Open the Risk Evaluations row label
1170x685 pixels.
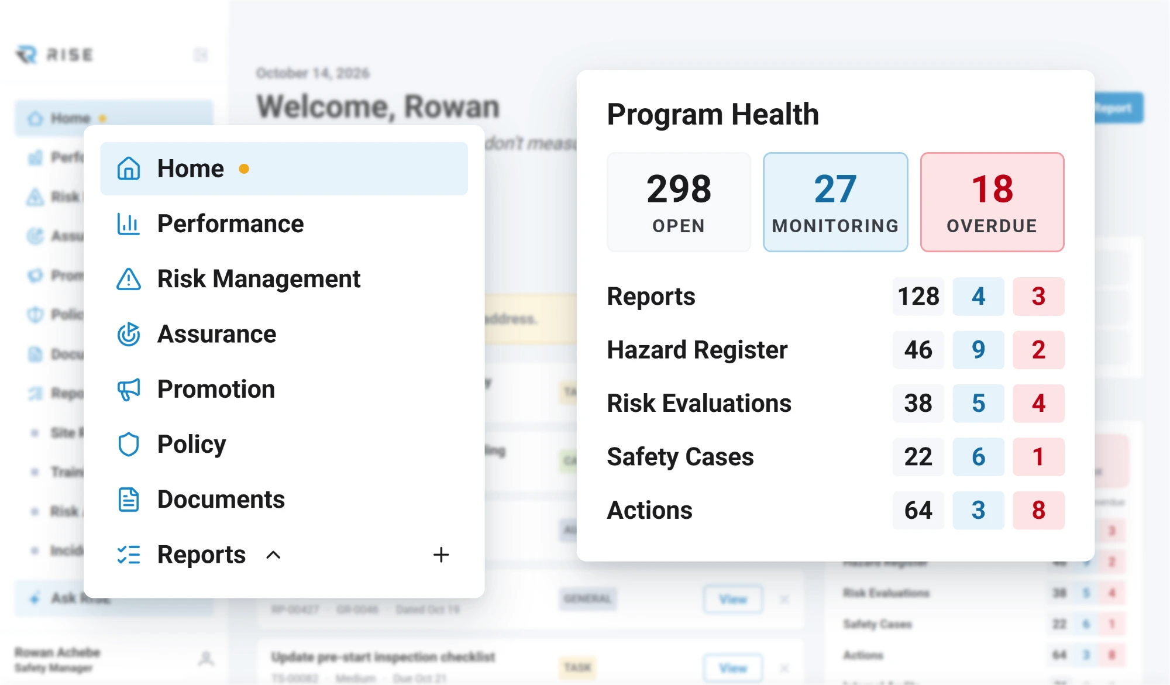point(699,403)
